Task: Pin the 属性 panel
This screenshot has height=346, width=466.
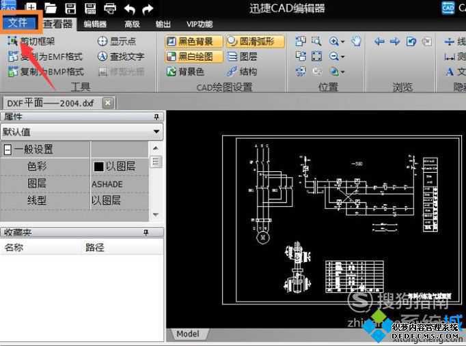Action: point(156,117)
